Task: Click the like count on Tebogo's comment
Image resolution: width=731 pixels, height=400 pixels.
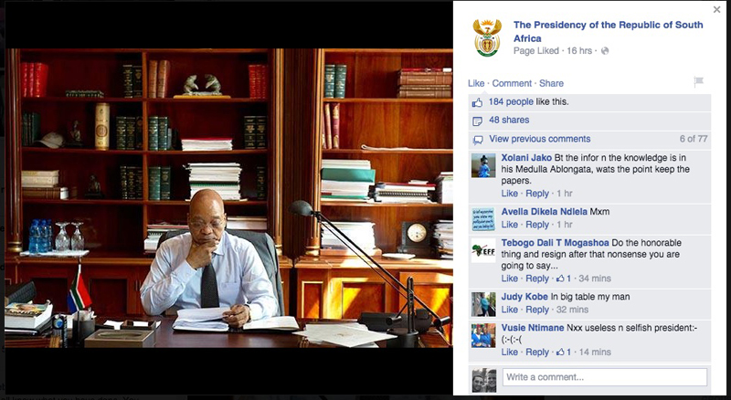Action: pyautogui.click(x=564, y=279)
